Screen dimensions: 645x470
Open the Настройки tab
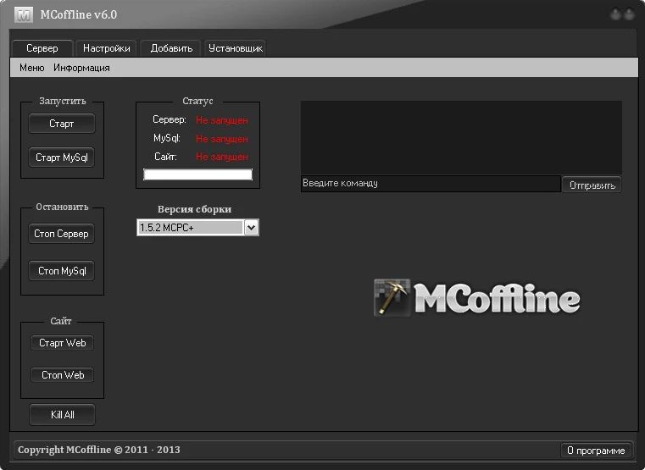click(107, 48)
